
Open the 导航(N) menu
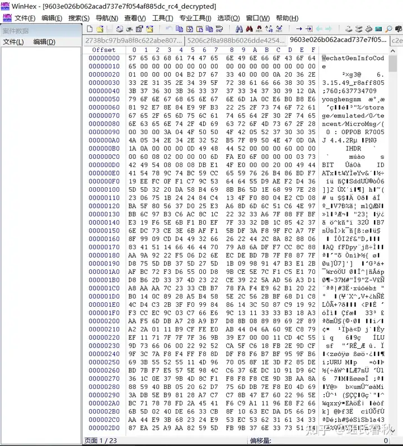pos(107,18)
